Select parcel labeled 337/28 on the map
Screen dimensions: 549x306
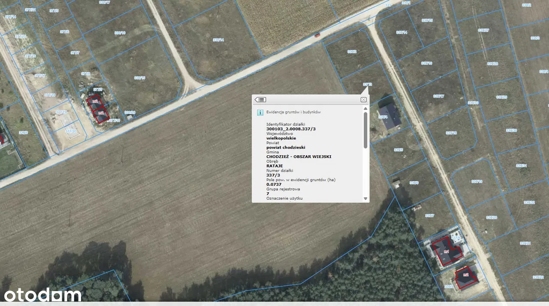[492, 64]
